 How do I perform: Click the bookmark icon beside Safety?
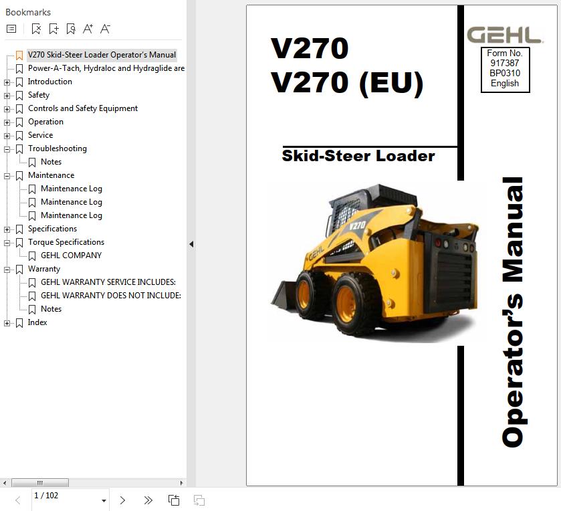19,96
